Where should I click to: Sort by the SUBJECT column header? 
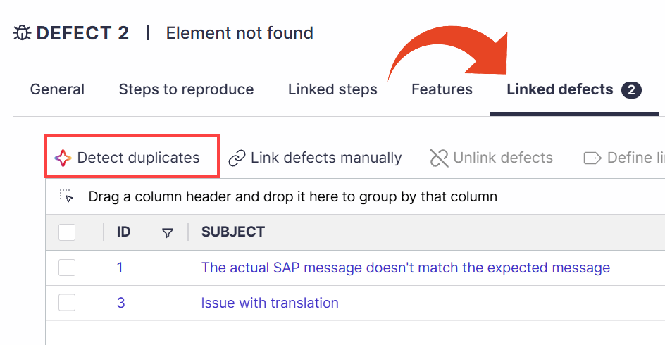coord(233,232)
